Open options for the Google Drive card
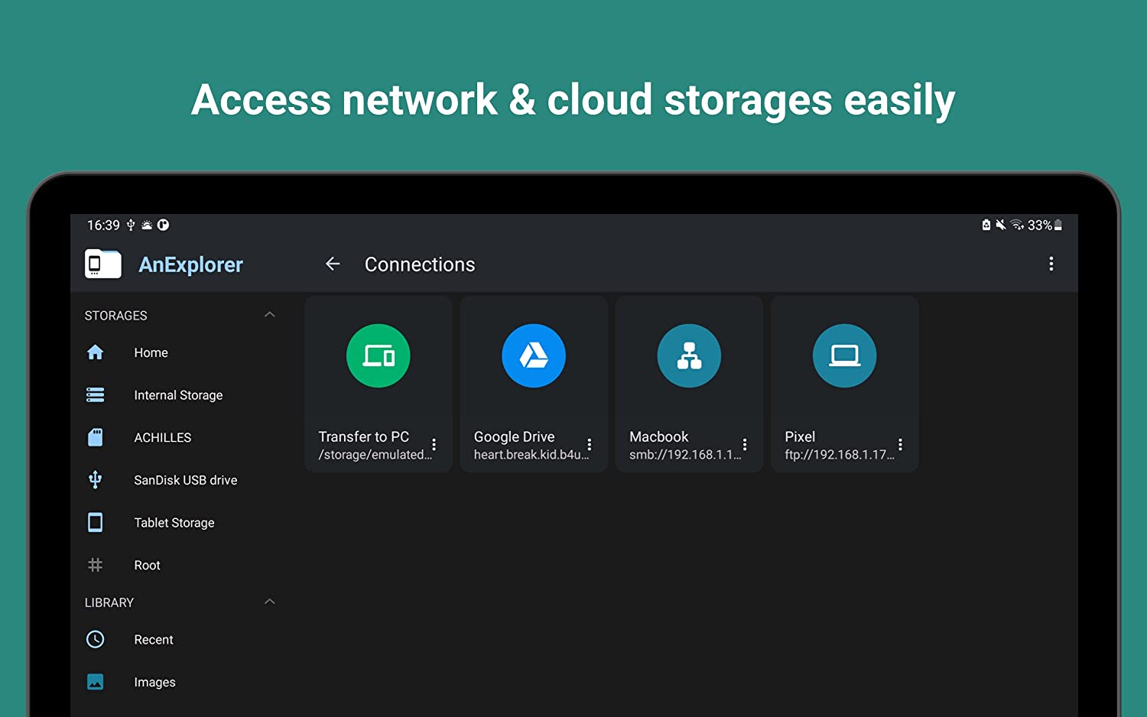 pyautogui.click(x=590, y=445)
